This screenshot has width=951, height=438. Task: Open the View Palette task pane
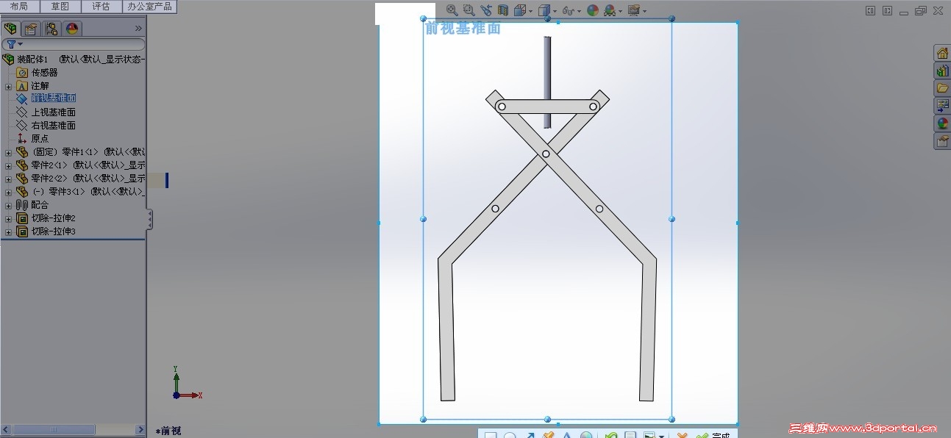[941, 106]
